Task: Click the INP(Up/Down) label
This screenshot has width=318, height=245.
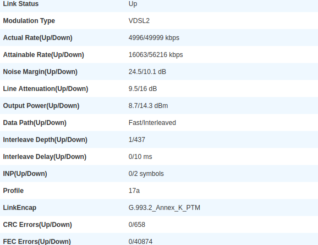Action: pos(25,174)
